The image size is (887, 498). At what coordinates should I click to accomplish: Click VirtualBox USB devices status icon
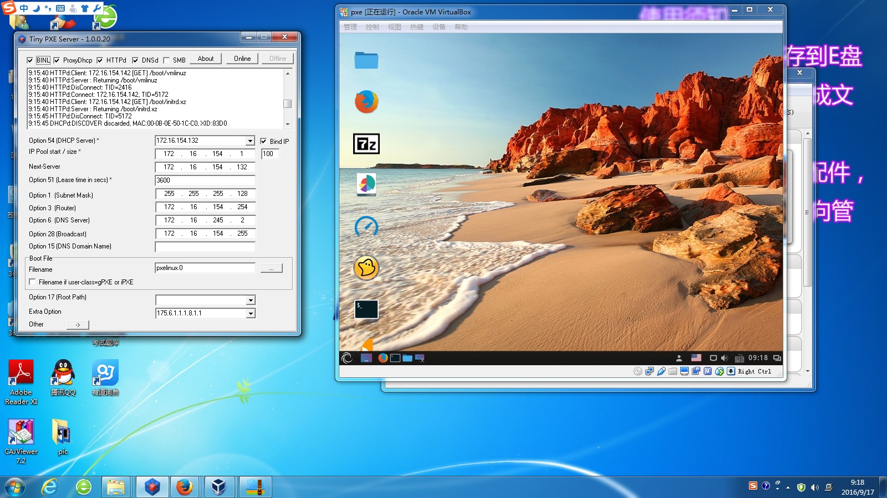pos(661,371)
